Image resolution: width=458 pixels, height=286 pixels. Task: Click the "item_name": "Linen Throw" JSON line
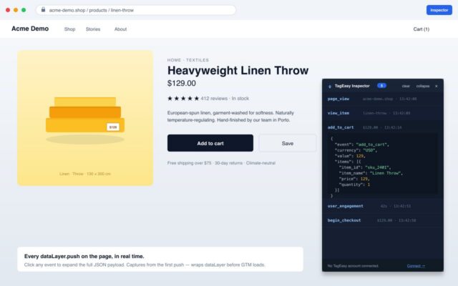371,173
